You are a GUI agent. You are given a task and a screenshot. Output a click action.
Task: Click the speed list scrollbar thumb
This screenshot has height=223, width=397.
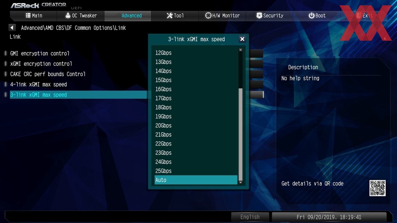[x=241, y=134]
